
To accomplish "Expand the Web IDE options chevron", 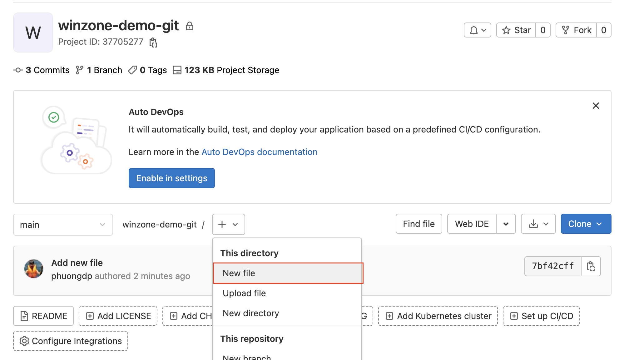I will click(x=506, y=224).
